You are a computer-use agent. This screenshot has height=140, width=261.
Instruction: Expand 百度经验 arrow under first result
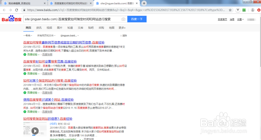[39, 55]
